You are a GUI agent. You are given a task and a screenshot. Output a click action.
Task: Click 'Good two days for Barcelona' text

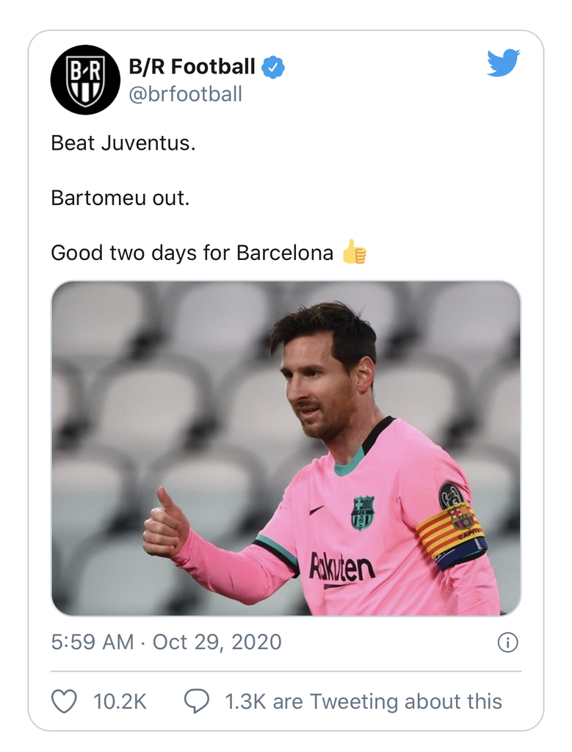192,253
